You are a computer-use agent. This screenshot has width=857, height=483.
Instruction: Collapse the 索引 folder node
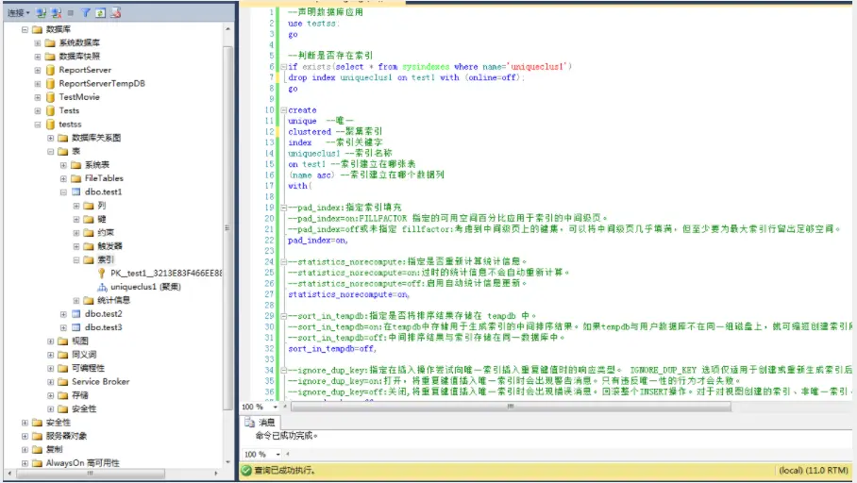[x=76, y=260]
